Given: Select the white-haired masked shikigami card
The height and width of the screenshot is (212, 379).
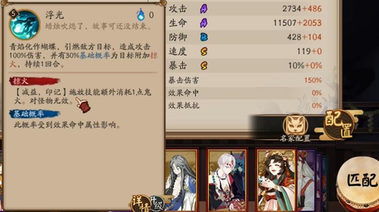Looking at the screenshot, I should 227,180.
